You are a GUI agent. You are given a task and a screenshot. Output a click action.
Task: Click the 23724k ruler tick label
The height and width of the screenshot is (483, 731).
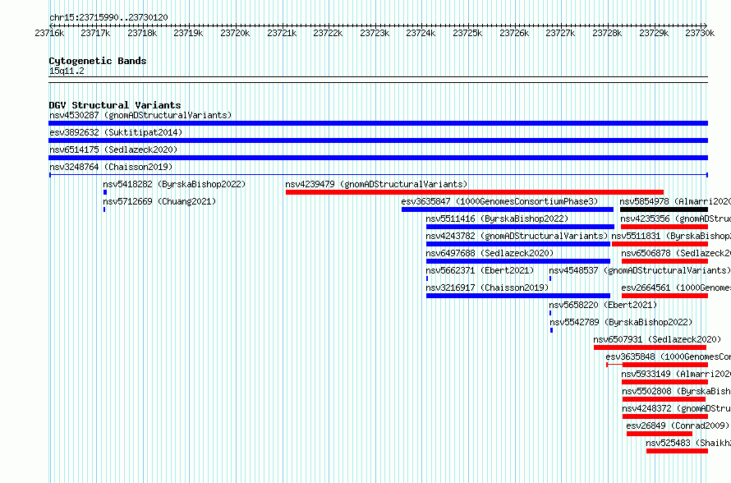421,33
